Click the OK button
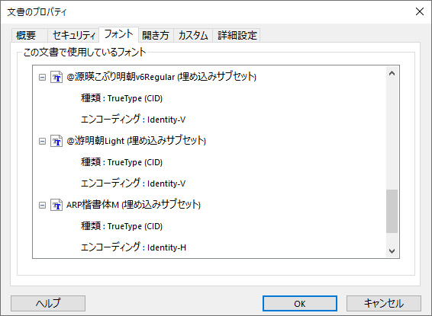The image size is (432, 316). [300, 304]
